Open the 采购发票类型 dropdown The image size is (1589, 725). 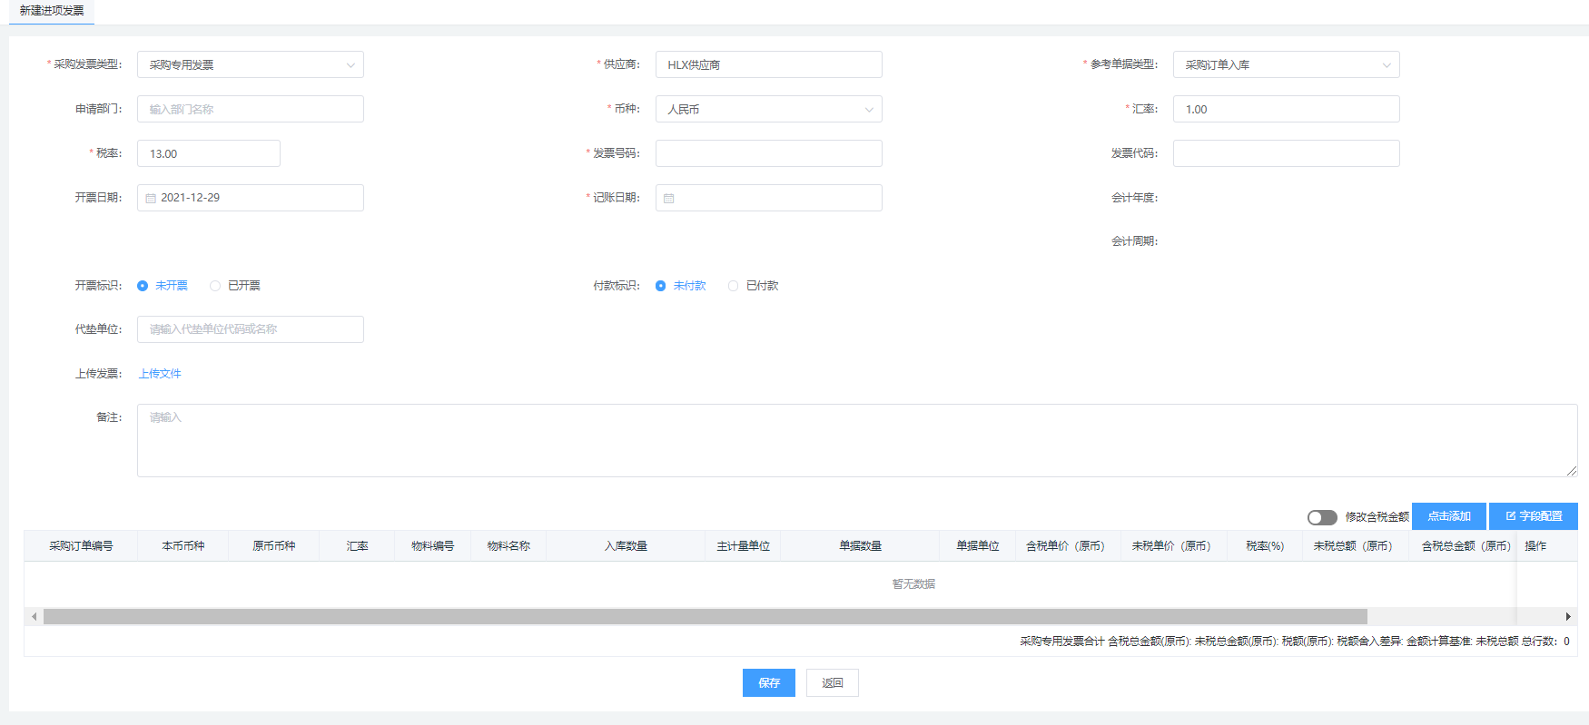point(250,64)
